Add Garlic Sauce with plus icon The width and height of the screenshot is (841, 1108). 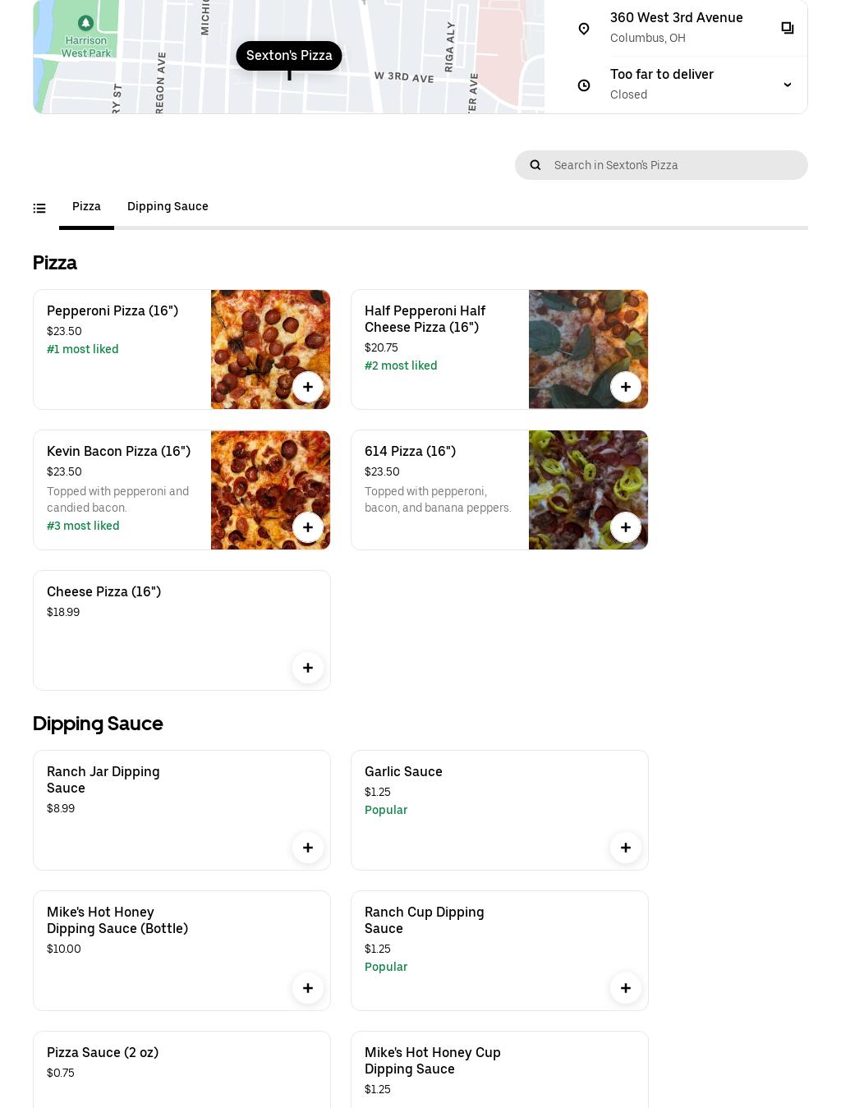626,848
